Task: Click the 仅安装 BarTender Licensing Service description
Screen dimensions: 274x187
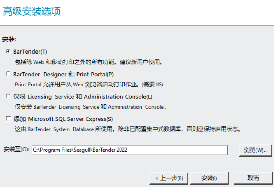Action: (91, 107)
